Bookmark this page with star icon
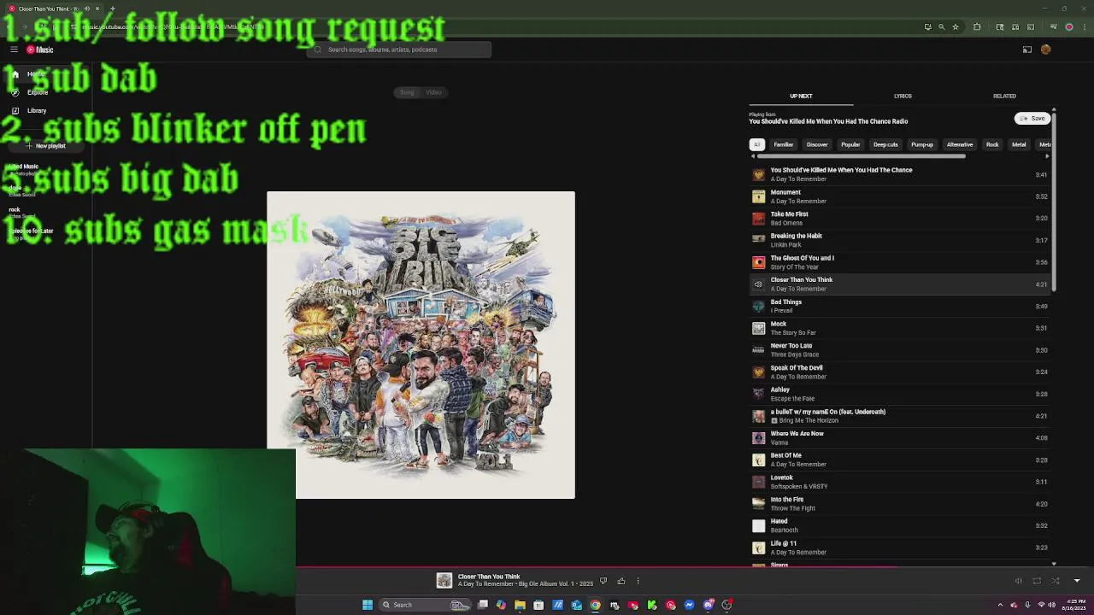 coord(956,26)
